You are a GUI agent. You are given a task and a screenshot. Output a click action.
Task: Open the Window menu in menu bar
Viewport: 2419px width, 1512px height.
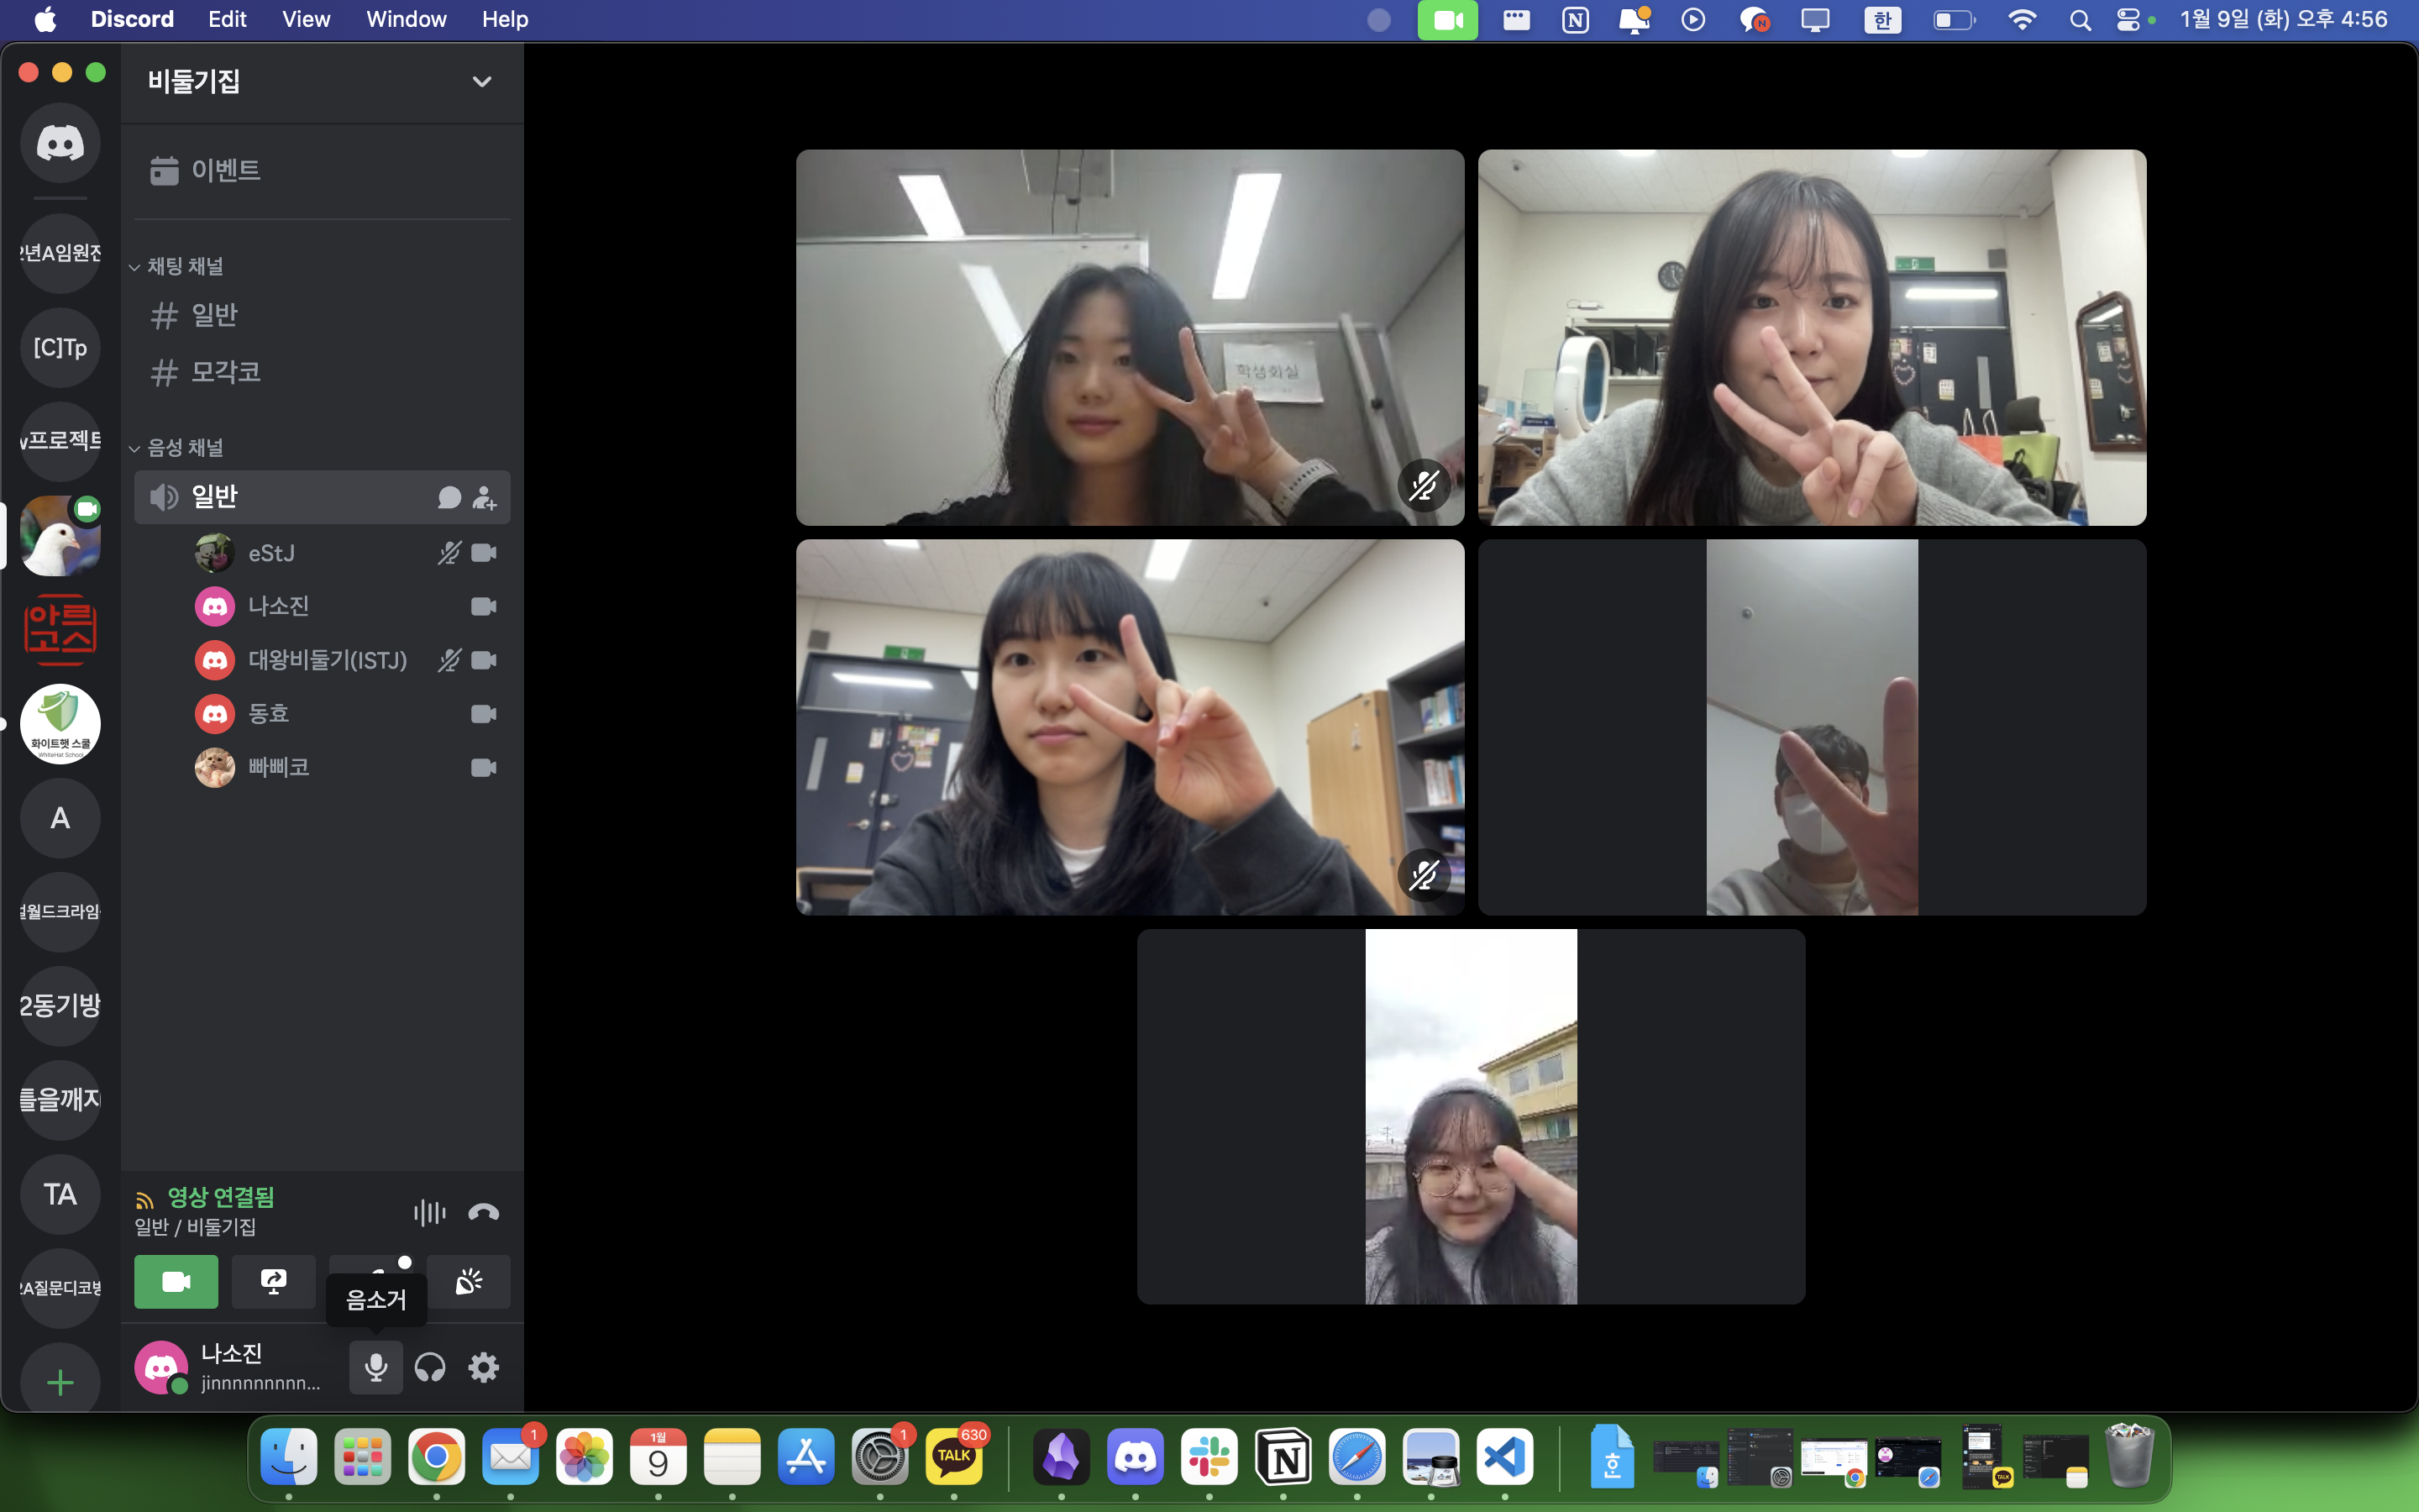point(406,19)
